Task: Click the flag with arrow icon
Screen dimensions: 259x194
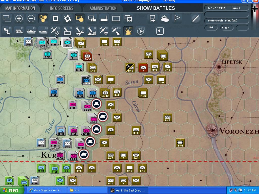Action: (152, 18)
